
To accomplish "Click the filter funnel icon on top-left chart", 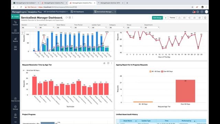I will coord(23,33).
